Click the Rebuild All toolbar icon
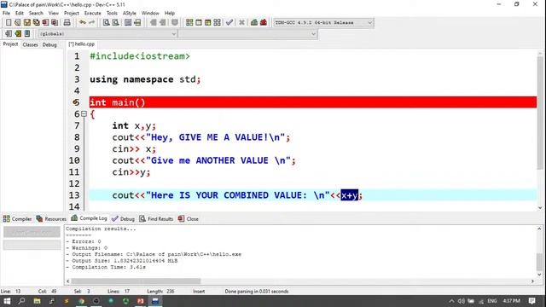 pos(218,23)
